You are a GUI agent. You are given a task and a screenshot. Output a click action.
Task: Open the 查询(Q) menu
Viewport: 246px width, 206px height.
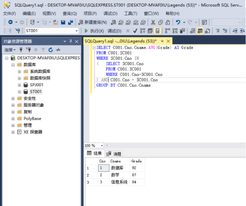point(70,13)
